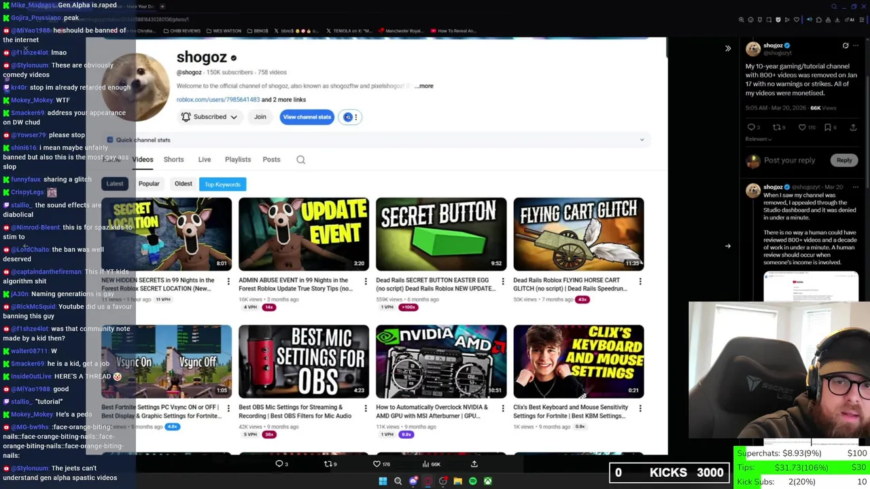870x489 pixels.
Task: Open the Relevant replies sort dropdown
Action: [759, 139]
